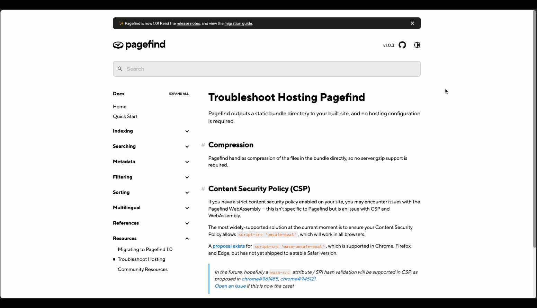Click the wasm-src code snippet
The image size is (537, 308).
280,272
